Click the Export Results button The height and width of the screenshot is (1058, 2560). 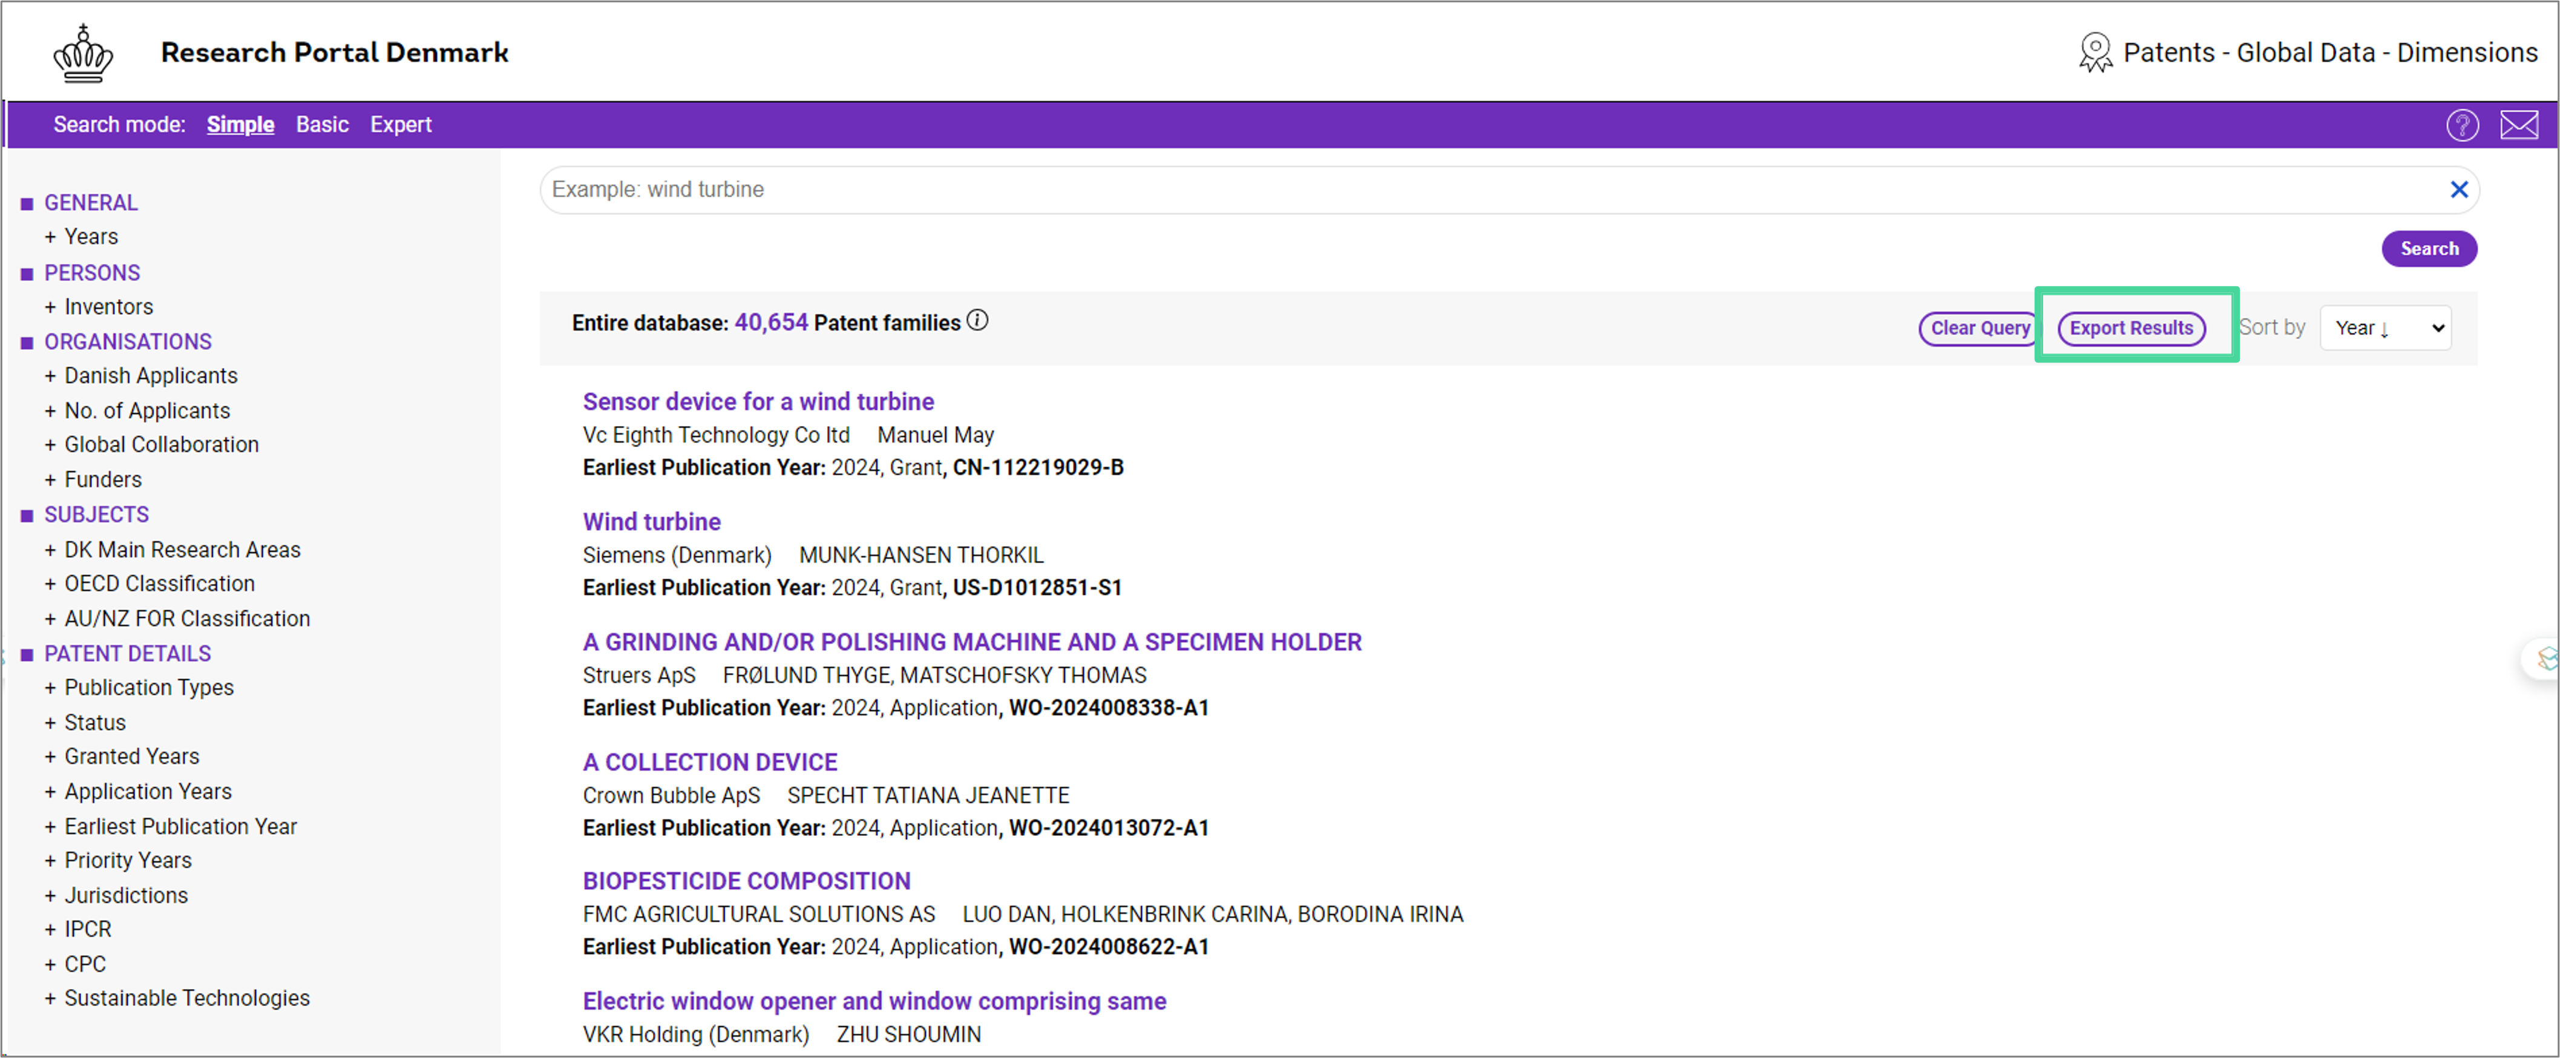pos(2131,328)
